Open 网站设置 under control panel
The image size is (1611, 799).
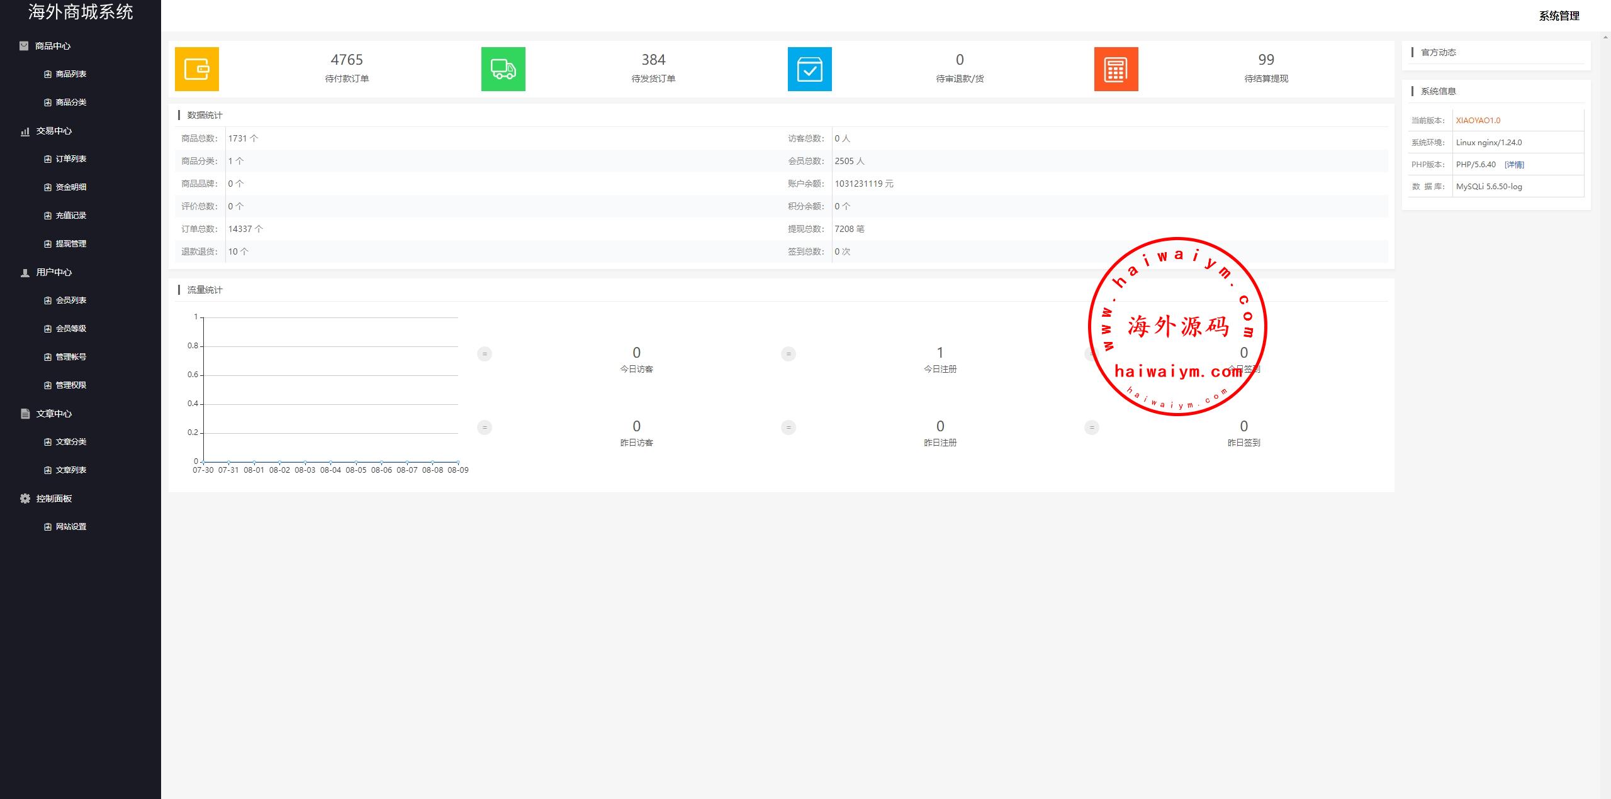[70, 527]
